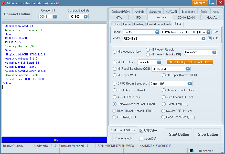The image size is (225, 154).
Task: Click the USB Scan button
Action: pyautogui.click(x=131, y=130)
